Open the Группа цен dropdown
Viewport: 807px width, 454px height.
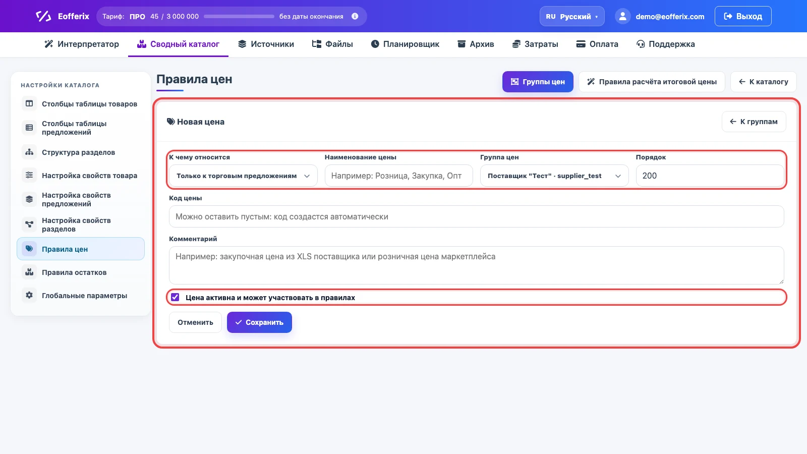(554, 176)
